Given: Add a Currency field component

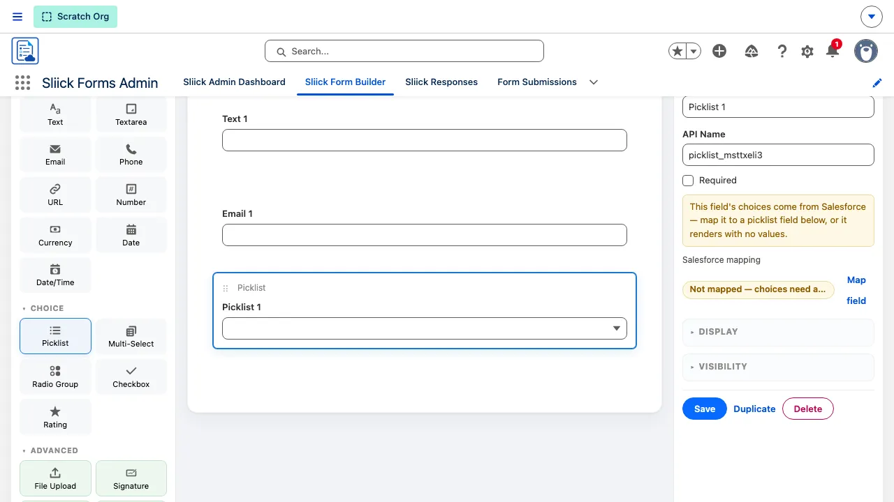Looking at the screenshot, I should (55, 236).
